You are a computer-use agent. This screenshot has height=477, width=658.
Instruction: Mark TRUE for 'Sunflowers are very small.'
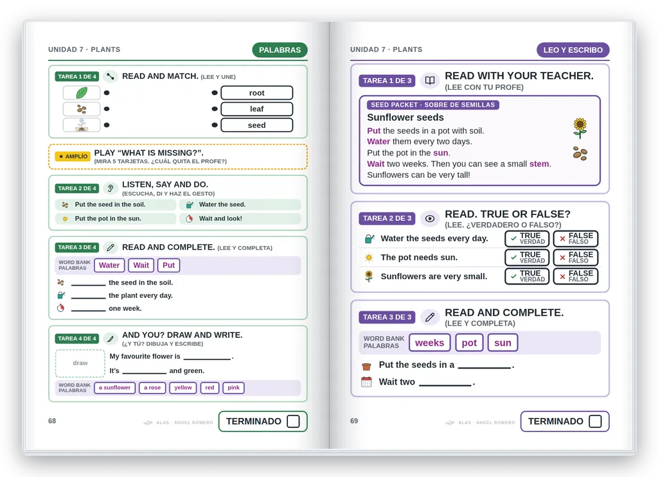coord(527,276)
